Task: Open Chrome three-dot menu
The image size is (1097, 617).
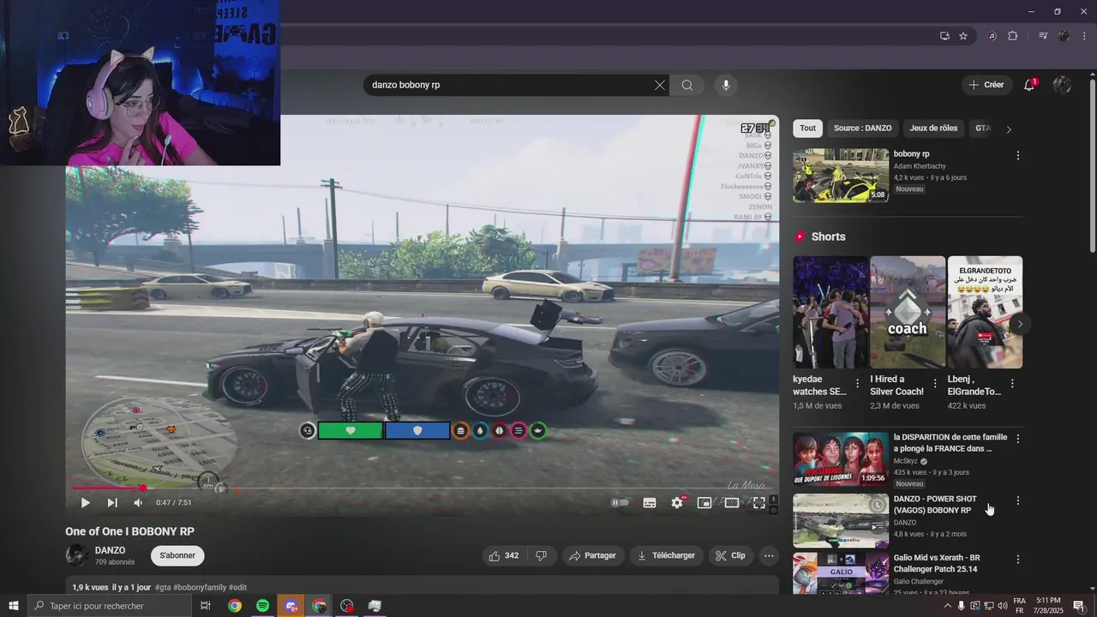Action: pyautogui.click(x=1083, y=36)
